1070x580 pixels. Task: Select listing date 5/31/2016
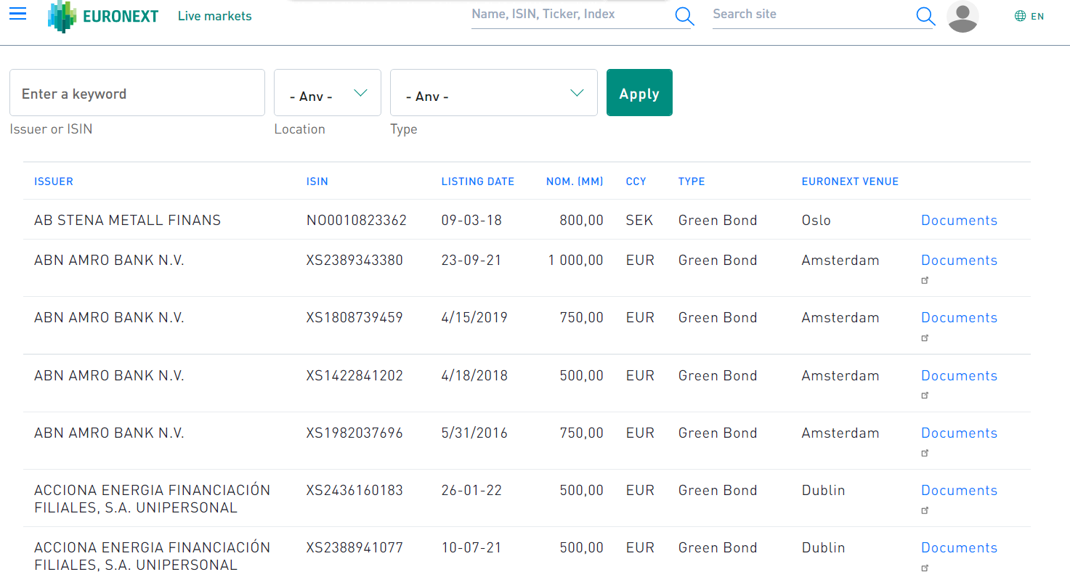coord(474,433)
